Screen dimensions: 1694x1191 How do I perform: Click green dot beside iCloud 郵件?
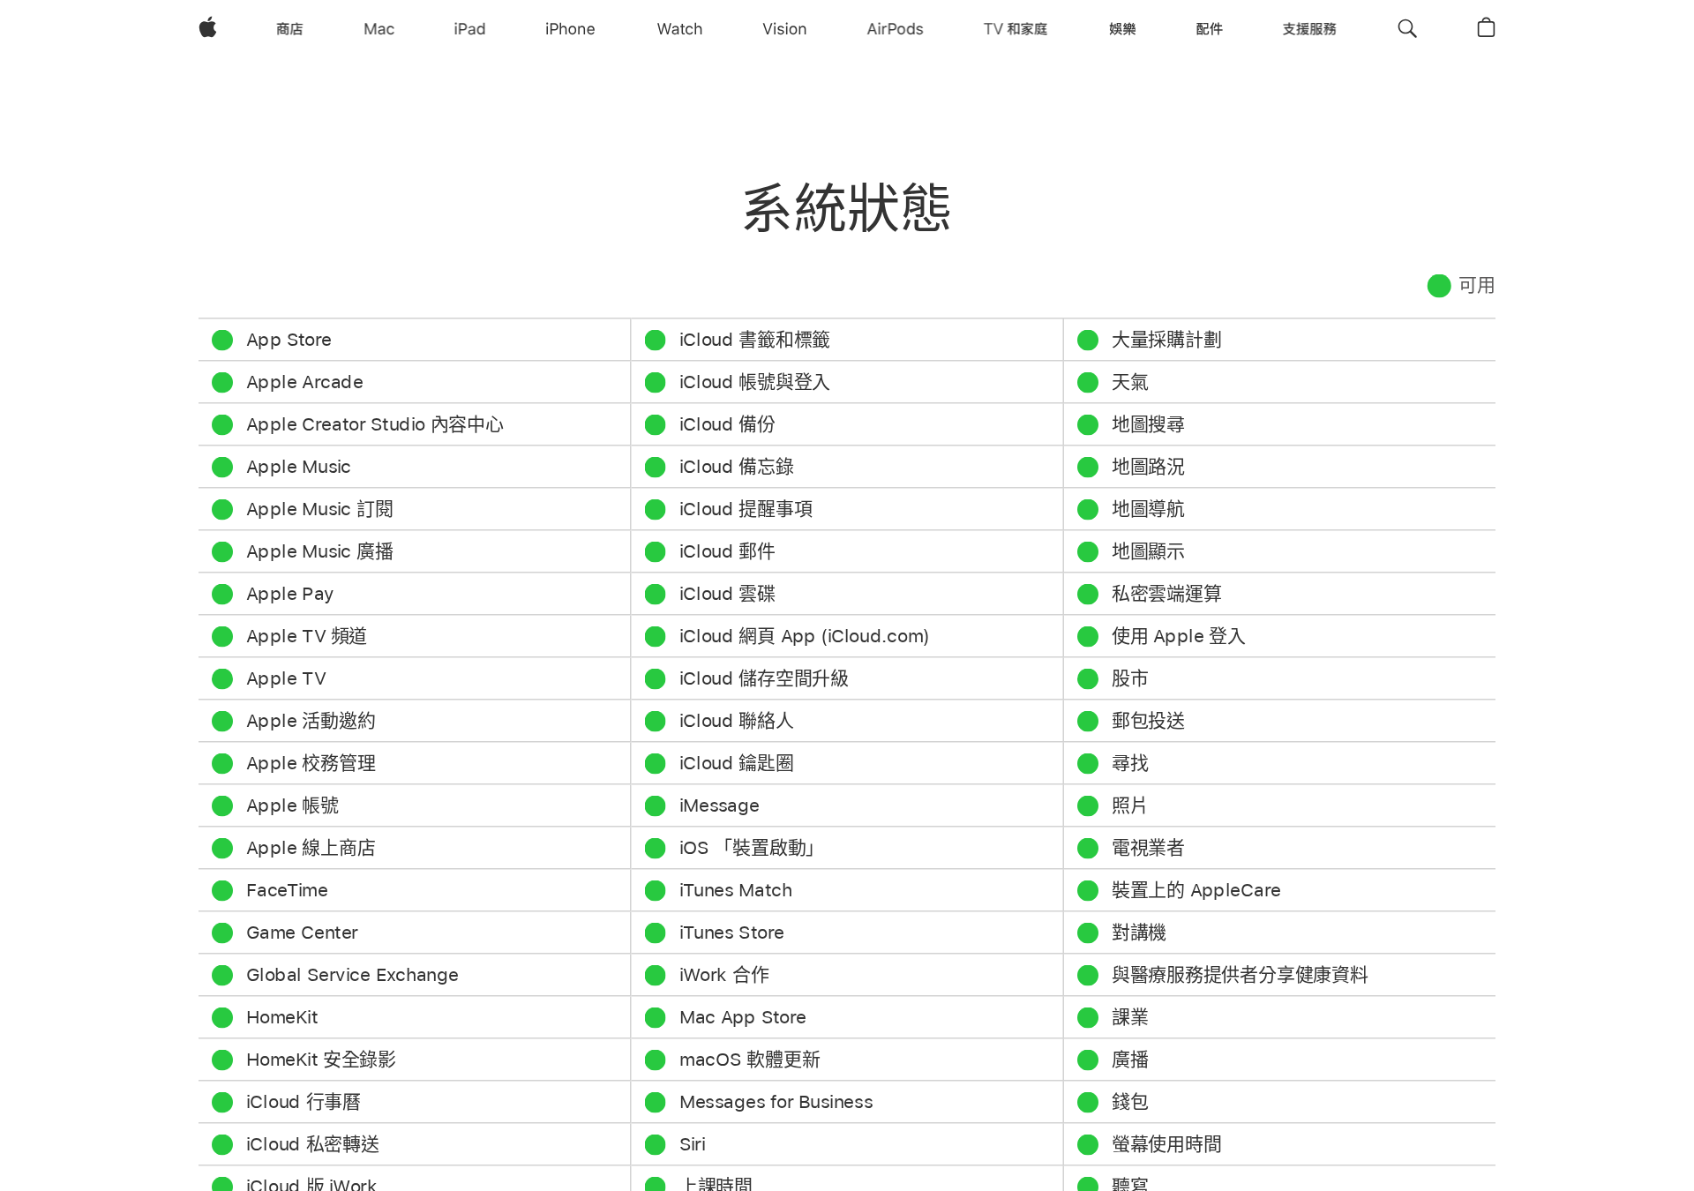655,551
